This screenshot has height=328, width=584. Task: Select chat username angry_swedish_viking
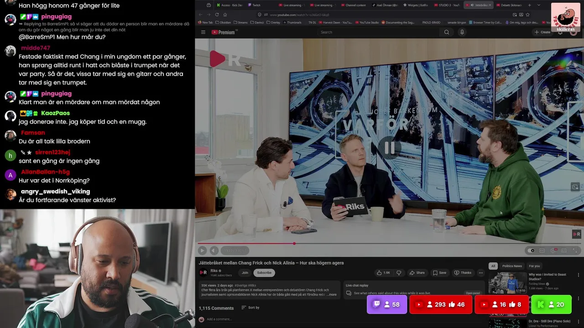click(55, 192)
